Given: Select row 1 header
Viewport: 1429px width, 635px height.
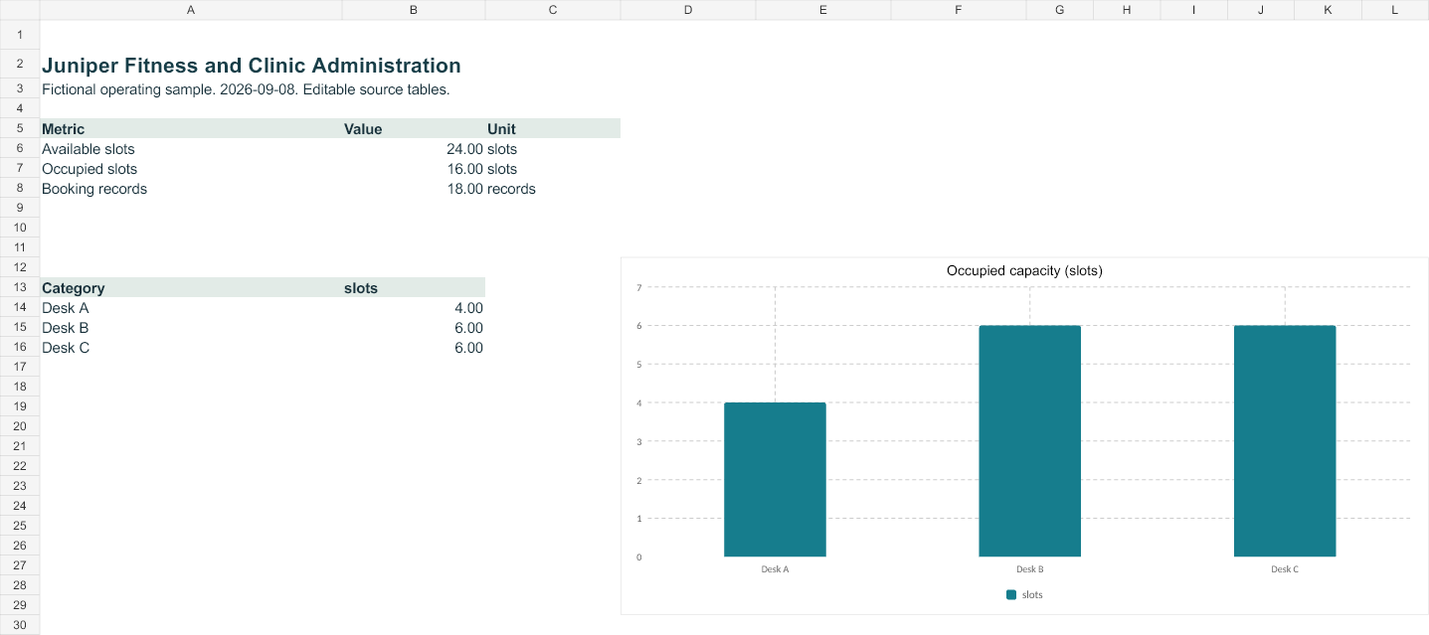Looking at the screenshot, I should 20,35.
